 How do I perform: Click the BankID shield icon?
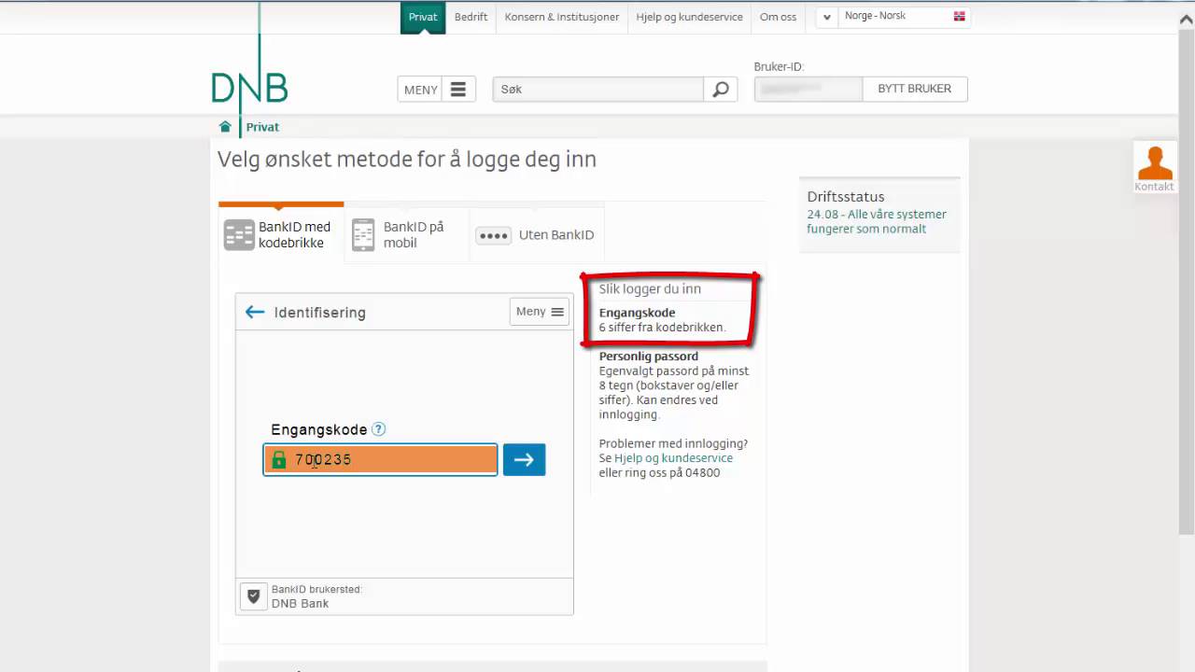253,596
